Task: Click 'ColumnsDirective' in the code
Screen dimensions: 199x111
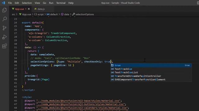Action: tap(58, 37)
